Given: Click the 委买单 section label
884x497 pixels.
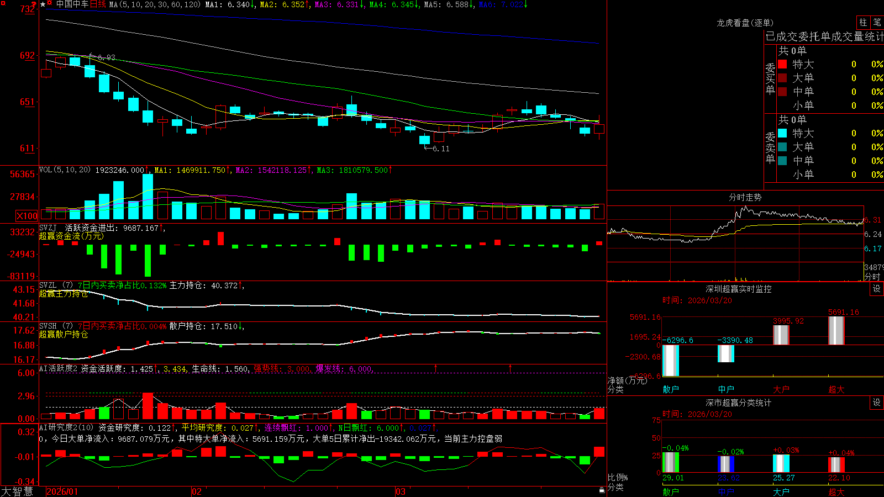Looking at the screenshot, I should coord(770,78).
